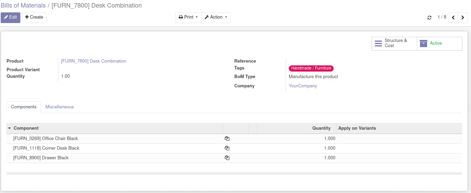471x193 pixels.
Task: Open sub-BoM icon for Drawer Black
Action: coord(227,158)
